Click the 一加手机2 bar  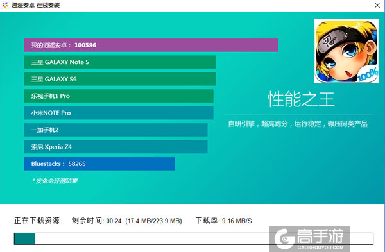pos(116,130)
